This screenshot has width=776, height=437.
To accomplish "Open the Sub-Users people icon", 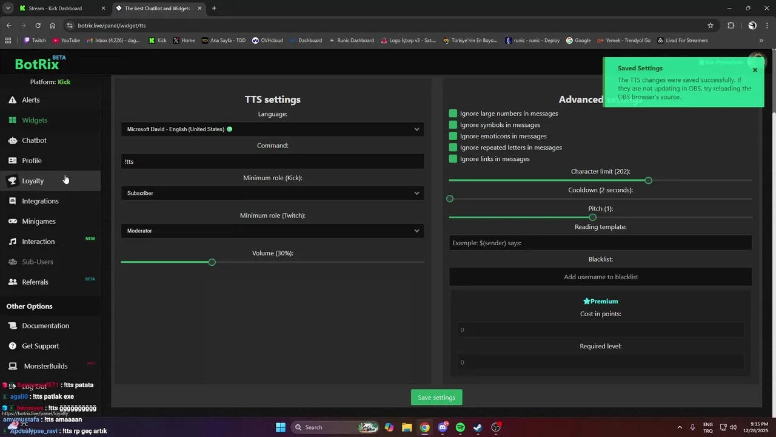I will pos(12,262).
